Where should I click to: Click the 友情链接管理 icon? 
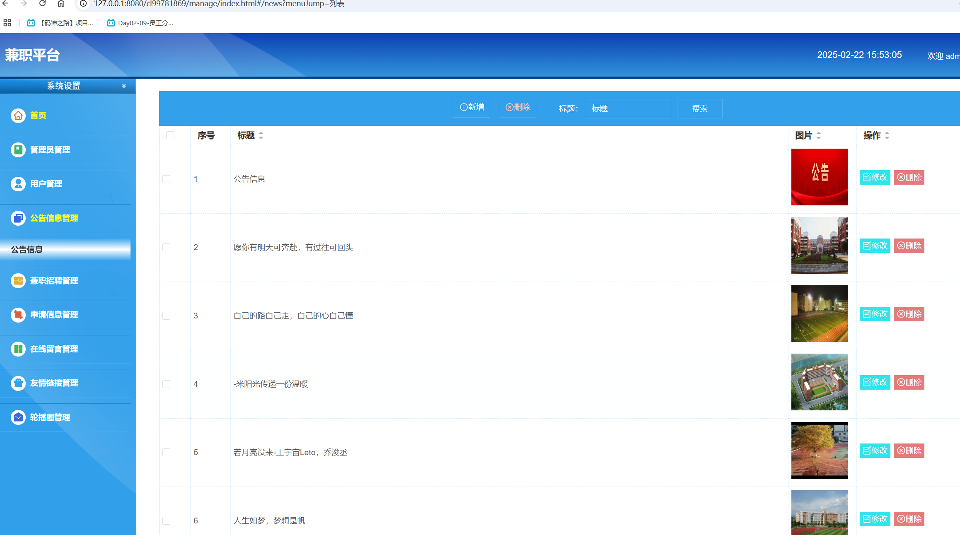[18, 383]
